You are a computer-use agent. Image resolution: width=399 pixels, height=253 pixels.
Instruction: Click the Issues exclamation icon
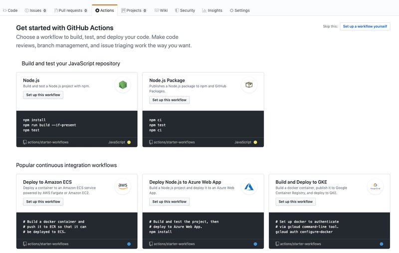pos(26,10)
